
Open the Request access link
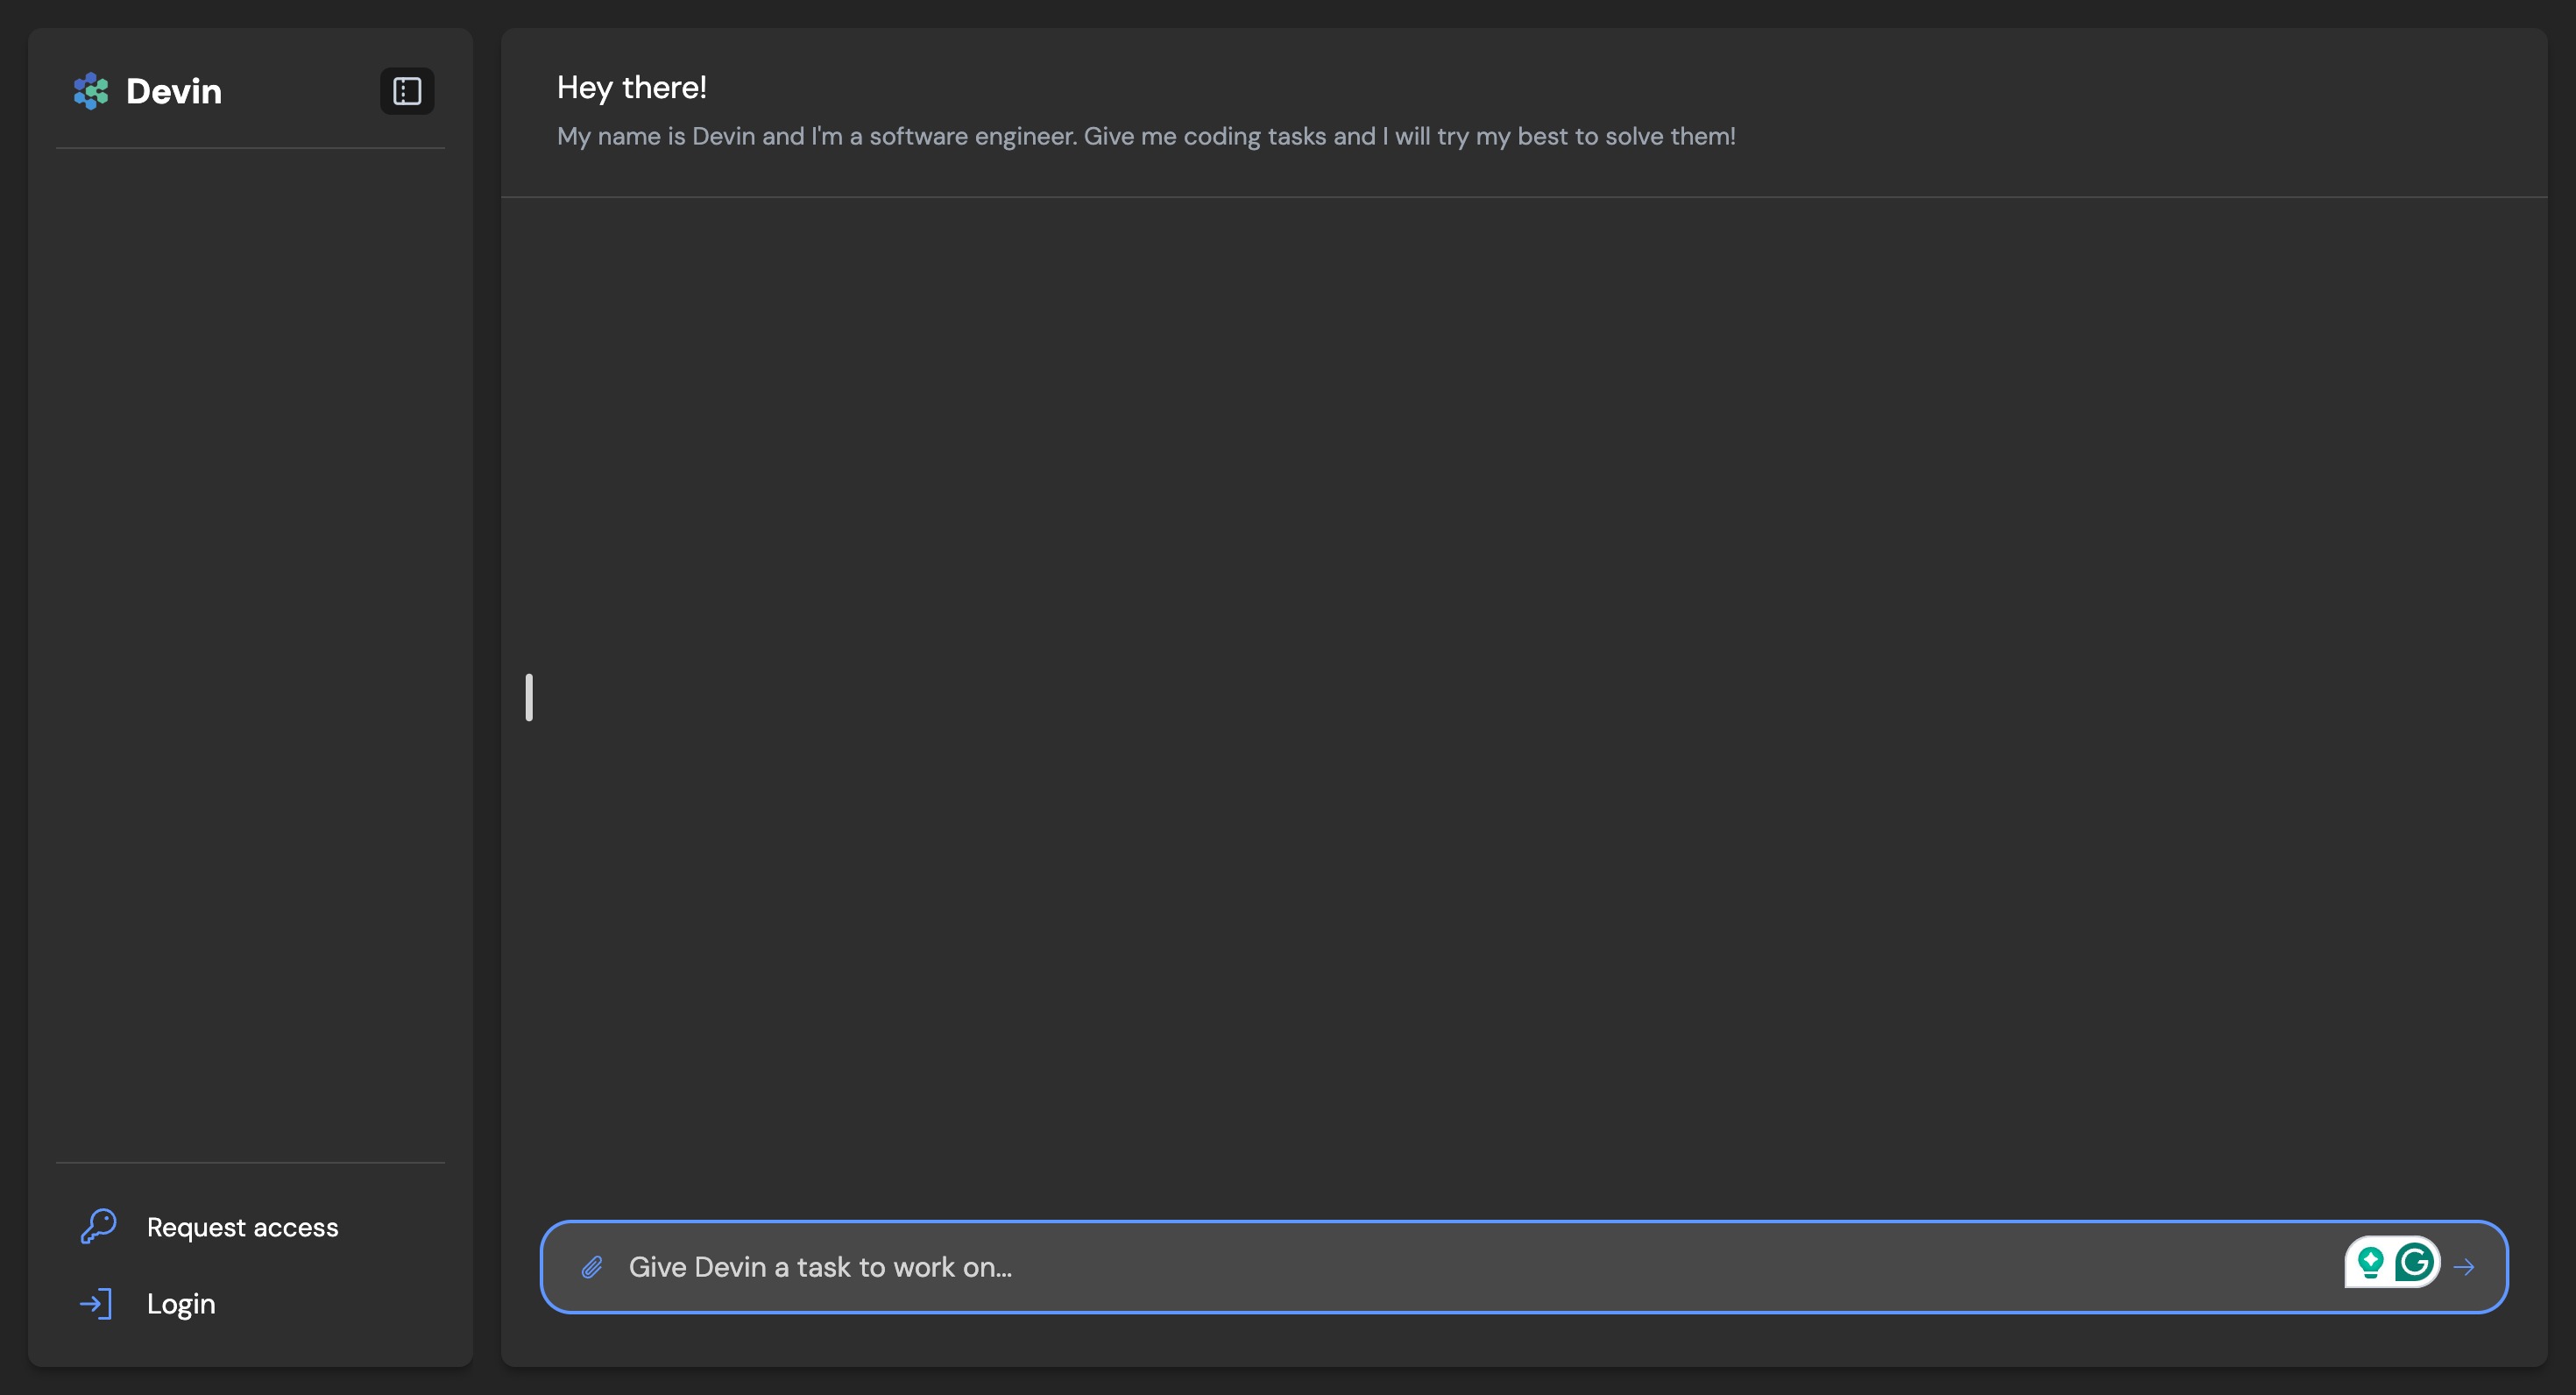pos(242,1227)
